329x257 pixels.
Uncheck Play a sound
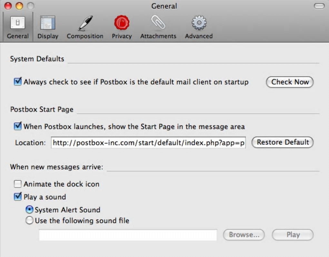pyautogui.click(x=18, y=197)
